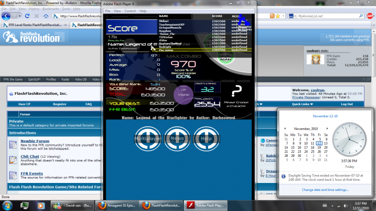Screen dimensions: 376x211
Task: Open Windows Start button on taskbar
Action: point(7,205)
